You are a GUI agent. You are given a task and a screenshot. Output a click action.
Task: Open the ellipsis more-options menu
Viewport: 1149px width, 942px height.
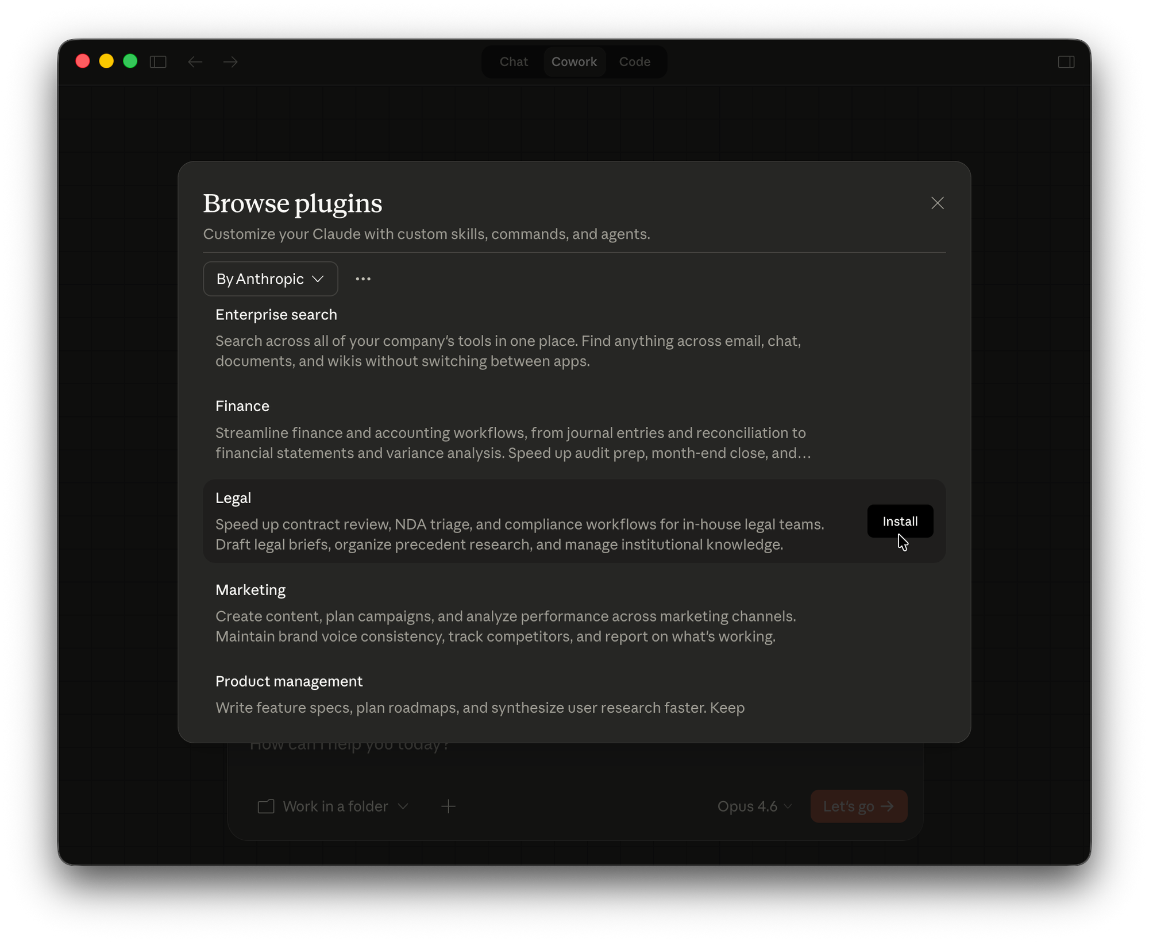[363, 279]
